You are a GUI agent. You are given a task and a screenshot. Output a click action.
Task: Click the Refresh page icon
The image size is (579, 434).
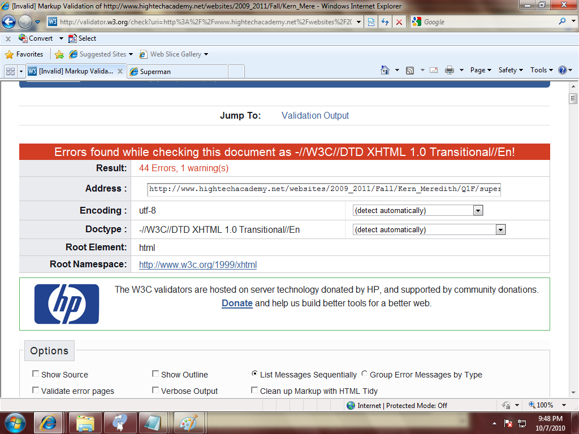tap(385, 22)
